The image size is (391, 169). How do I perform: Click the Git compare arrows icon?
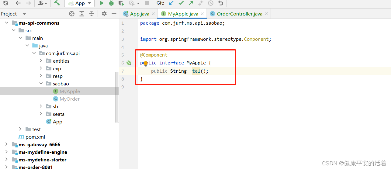pos(201,3)
